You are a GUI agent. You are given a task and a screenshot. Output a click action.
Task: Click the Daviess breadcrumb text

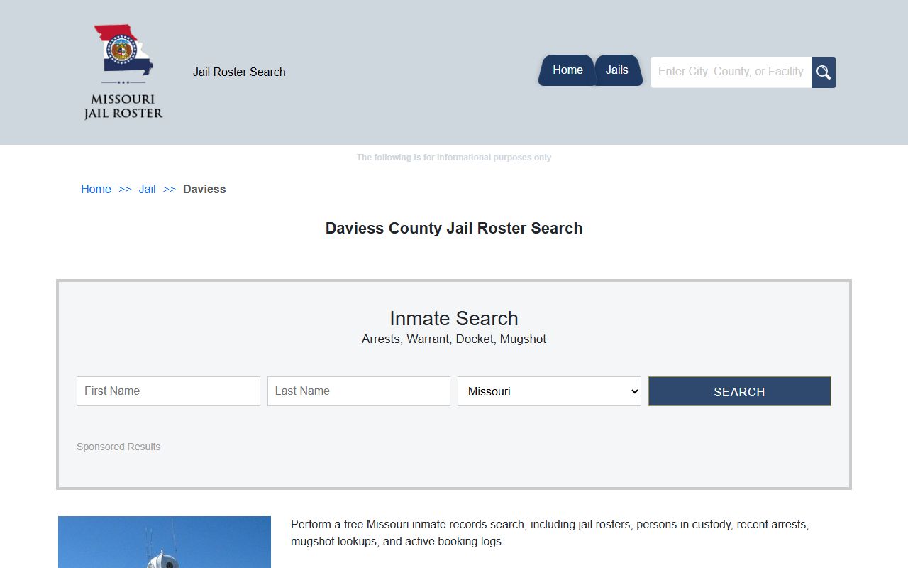coord(204,189)
